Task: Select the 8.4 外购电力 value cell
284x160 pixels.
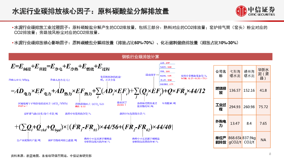Action: tap(249, 123)
